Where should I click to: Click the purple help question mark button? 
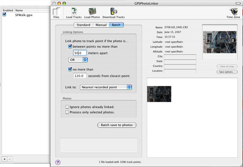tap(58, 162)
